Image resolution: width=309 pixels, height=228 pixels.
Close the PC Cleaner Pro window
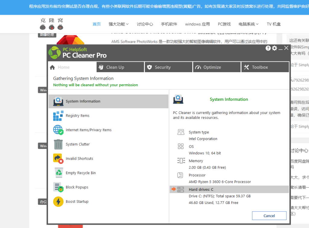click(286, 48)
